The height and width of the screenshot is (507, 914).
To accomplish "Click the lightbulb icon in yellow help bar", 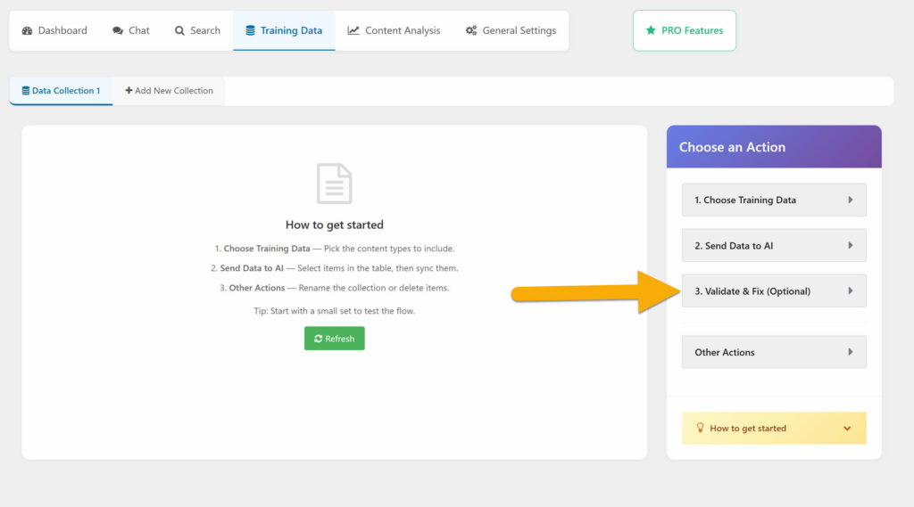I will click(x=700, y=429).
